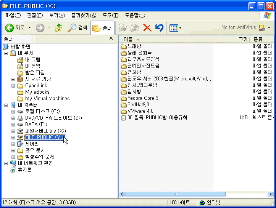Click the red Delete X icon

point(147,28)
